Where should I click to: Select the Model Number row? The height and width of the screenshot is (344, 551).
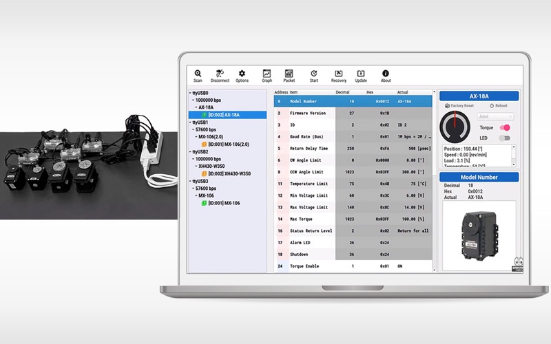tap(353, 101)
